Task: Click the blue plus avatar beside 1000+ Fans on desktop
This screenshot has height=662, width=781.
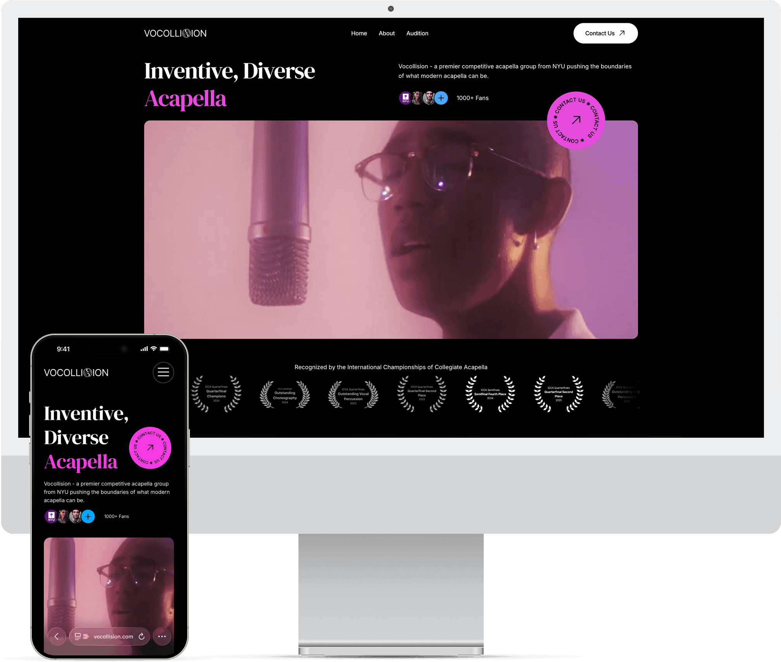Action: coord(441,98)
